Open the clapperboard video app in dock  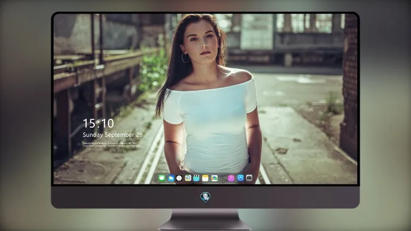pos(196,178)
